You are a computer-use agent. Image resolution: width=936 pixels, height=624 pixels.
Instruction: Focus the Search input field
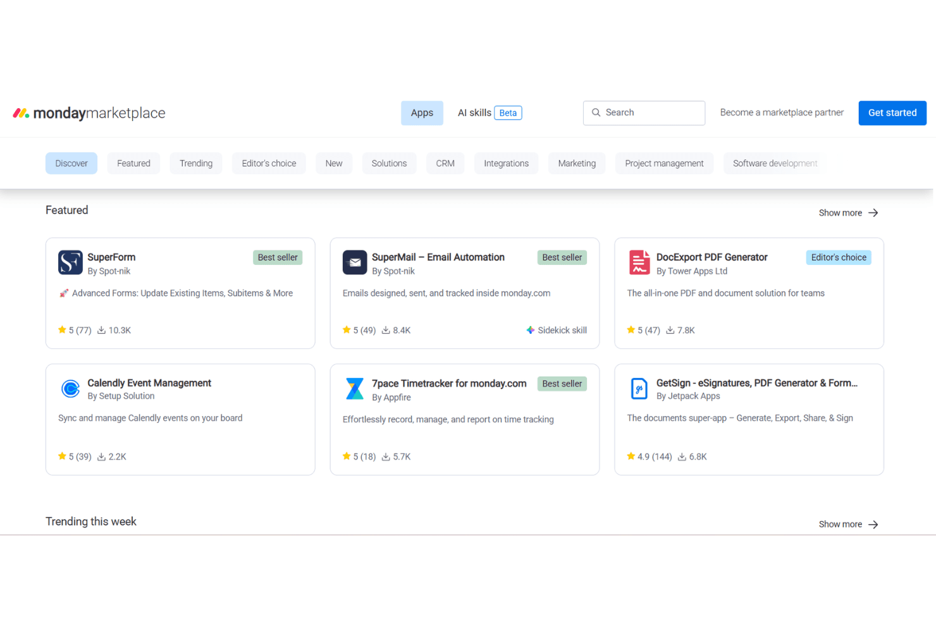(644, 113)
